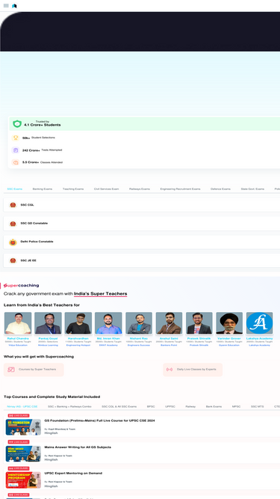Open the Lakshya Academy logo card

(259, 323)
